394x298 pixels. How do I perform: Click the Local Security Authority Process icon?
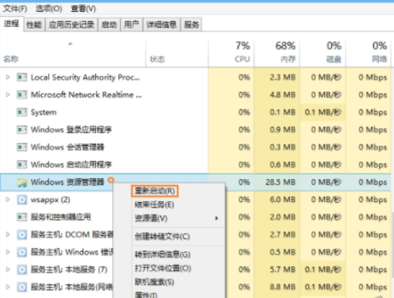pyautogui.click(x=22, y=77)
